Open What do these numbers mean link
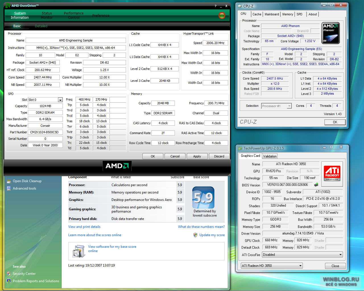The height and width of the screenshot is (291, 364). 201,227
